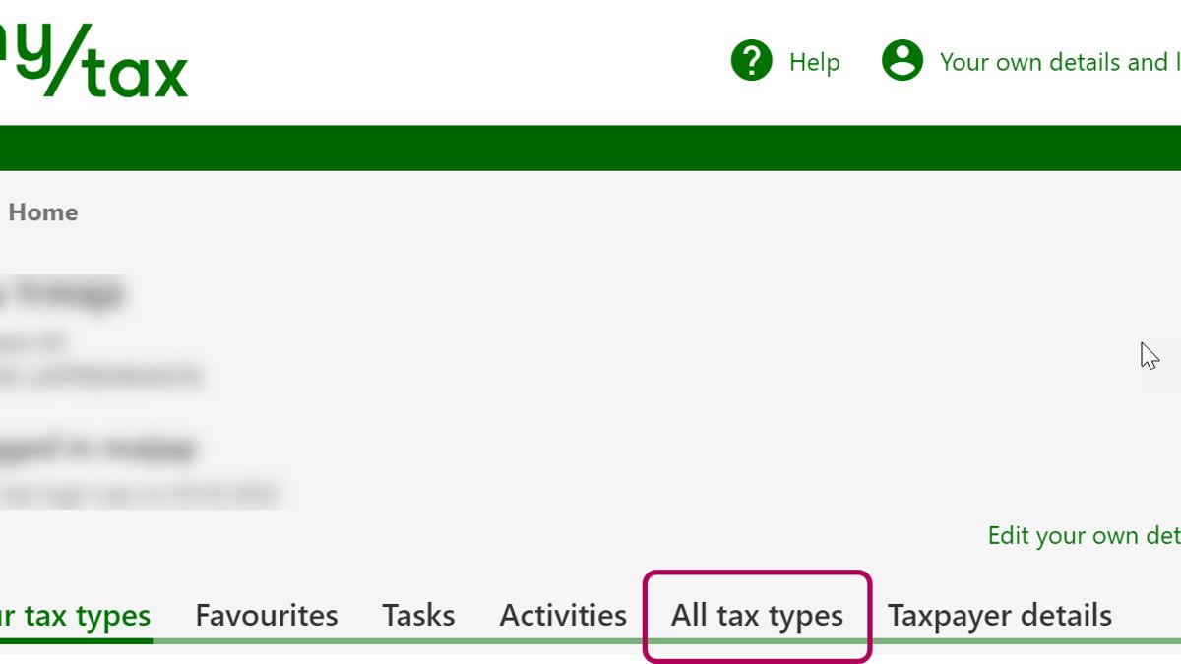Click the dark green navigation bar
The height and width of the screenshot is (664, 1181).
[590, 148]
